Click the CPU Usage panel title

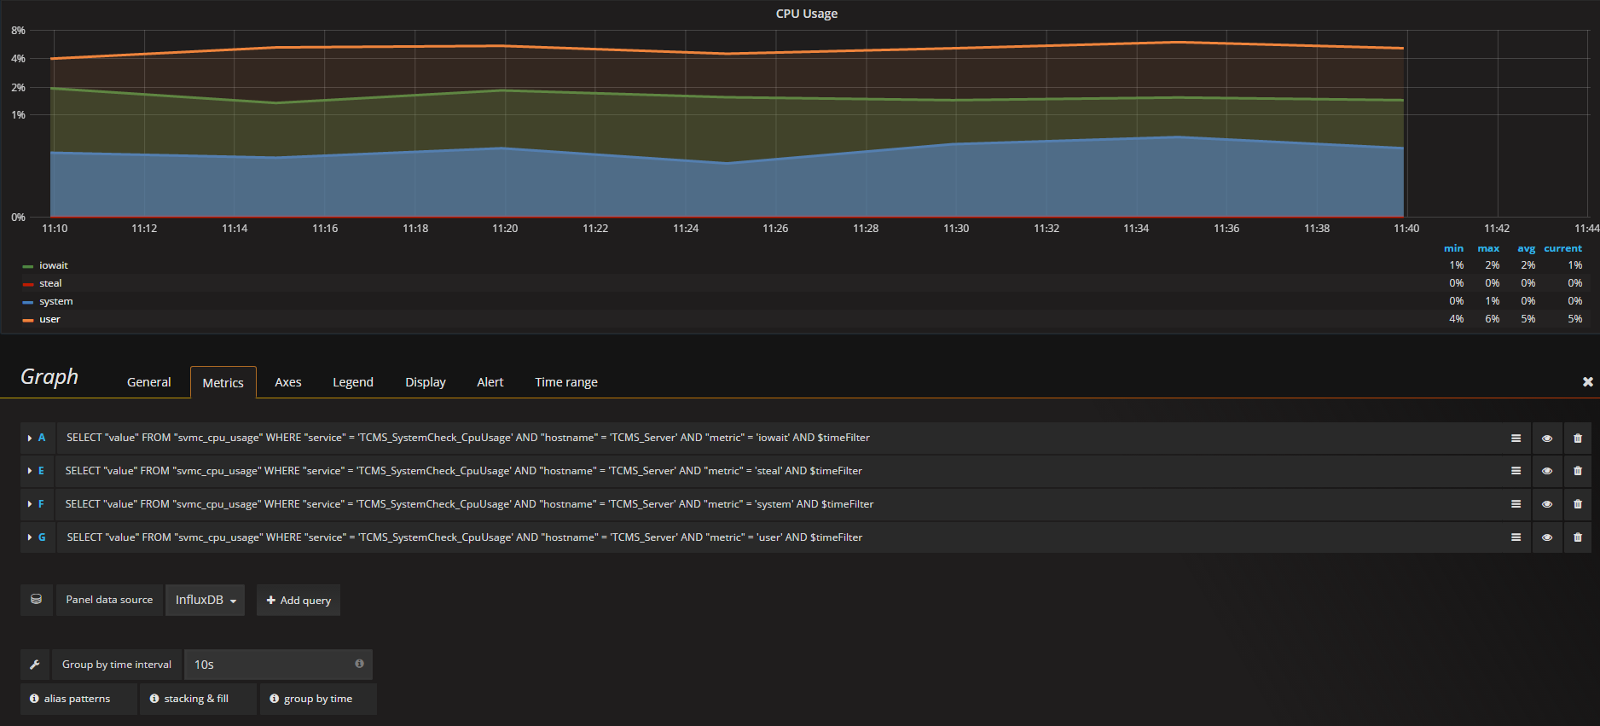click(x=806, y=14)
